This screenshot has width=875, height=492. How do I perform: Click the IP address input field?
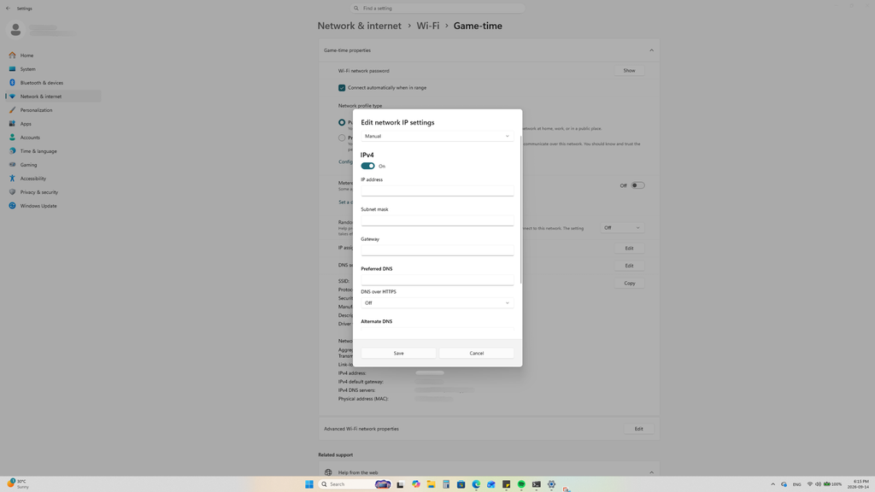(437, 190)
